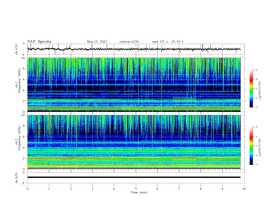Click time axis tick label '7'

[179, 189]
